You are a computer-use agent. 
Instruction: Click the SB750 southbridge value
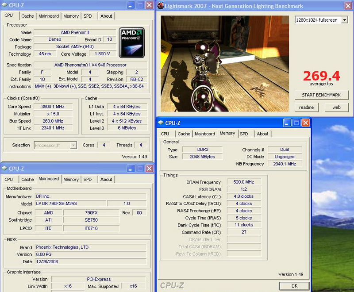(x=91, y=220)
